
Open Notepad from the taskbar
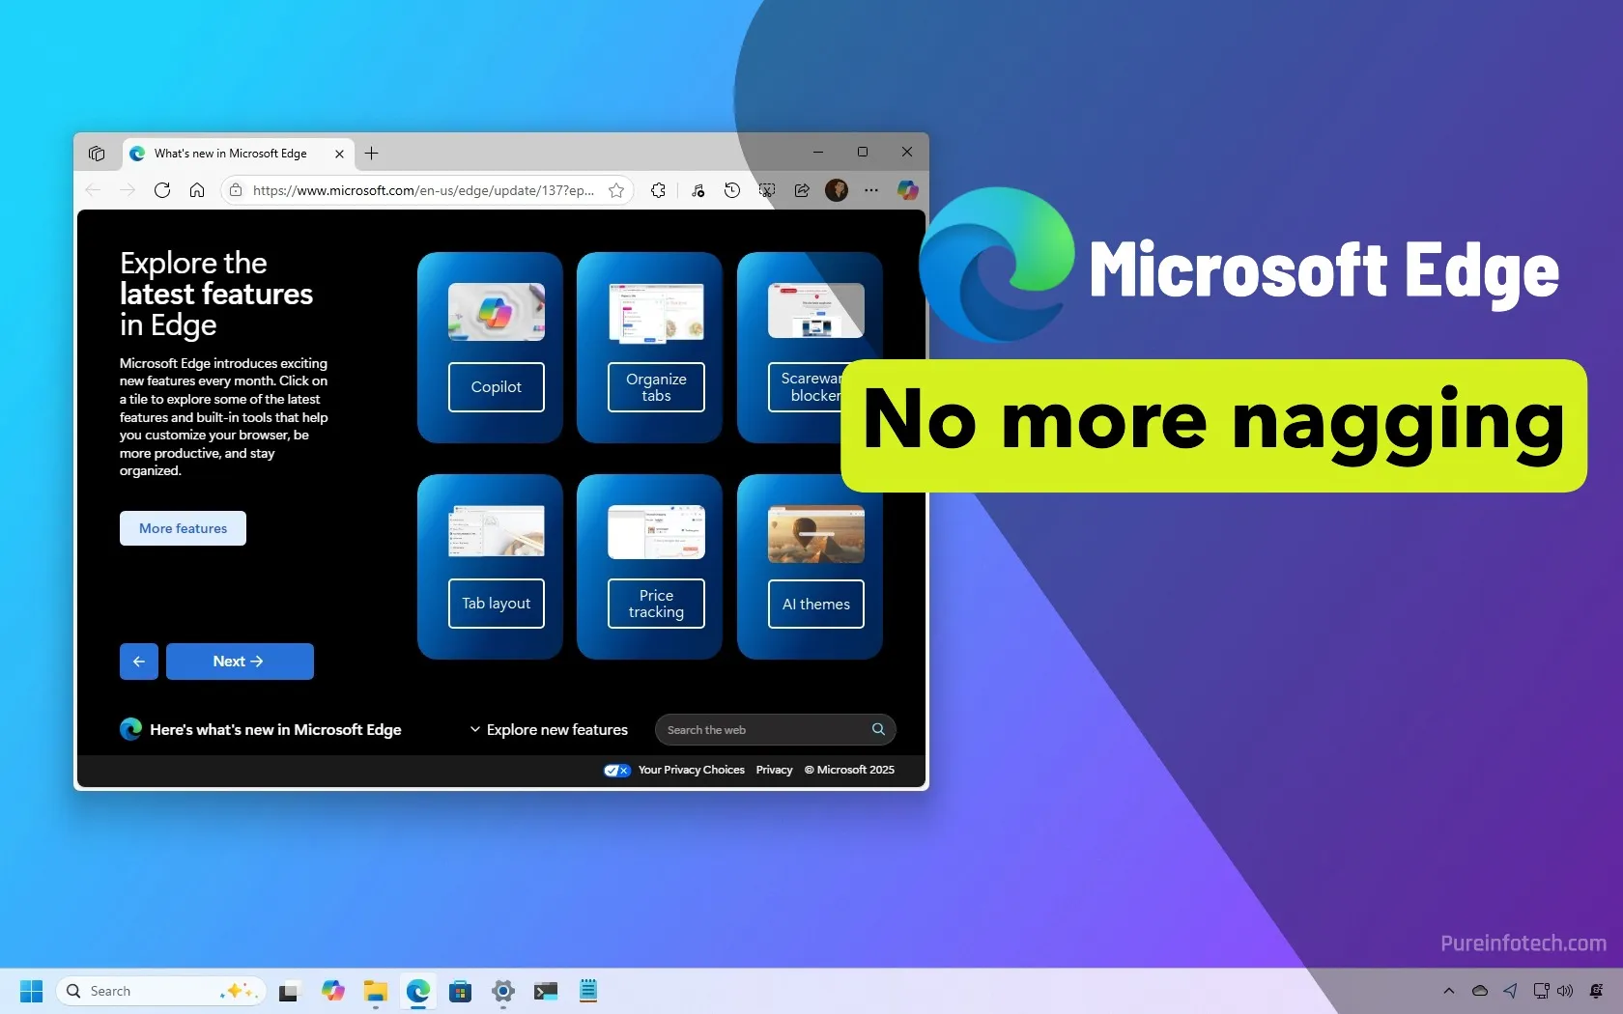(588, 991)
